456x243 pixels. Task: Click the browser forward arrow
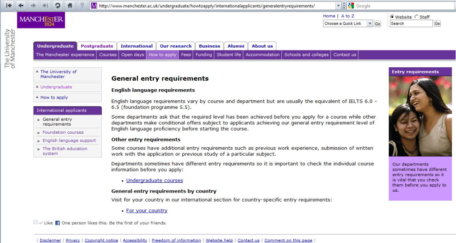click(33, 5)
